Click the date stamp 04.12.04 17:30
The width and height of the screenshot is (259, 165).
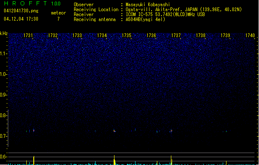[21, 19]
